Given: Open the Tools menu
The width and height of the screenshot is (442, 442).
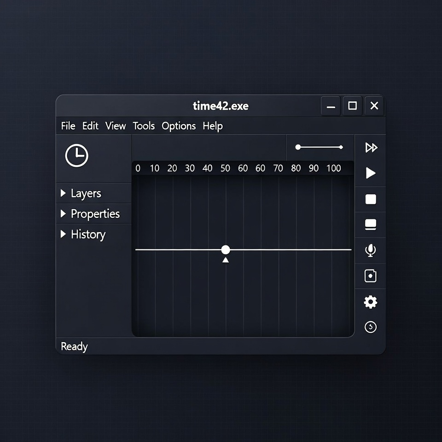Looking at the screenshot, I should 144,126.
